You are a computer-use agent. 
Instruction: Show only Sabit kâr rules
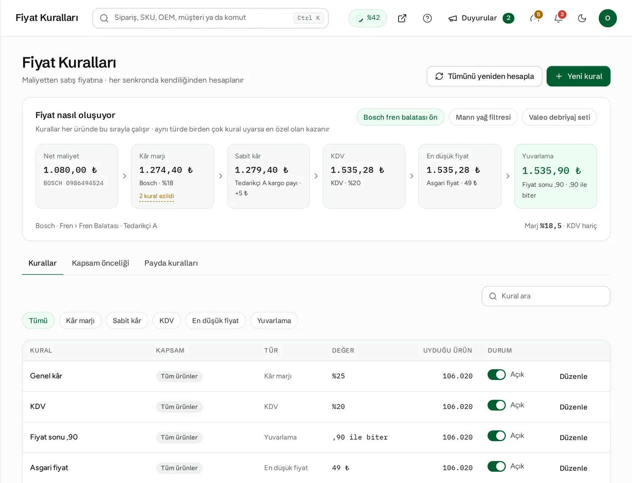coord(127,321)
